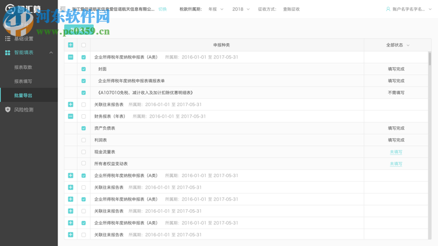
Task: Collapse the expanded 企业所得税年度纳税申报表 group
Action: tap(71, 57)
